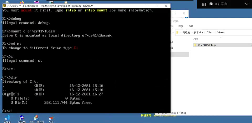
Task: Open the MSDN desktop shortcut
Action: coord(22,119)
